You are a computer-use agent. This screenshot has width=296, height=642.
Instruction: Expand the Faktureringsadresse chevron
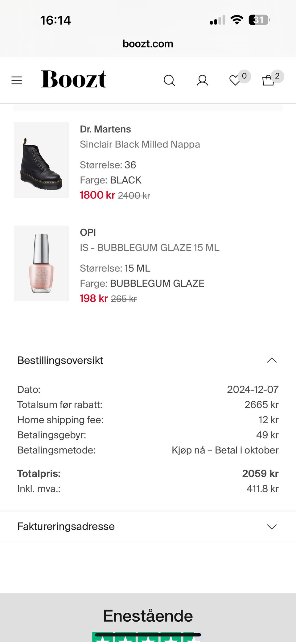[x=272, y=527]
